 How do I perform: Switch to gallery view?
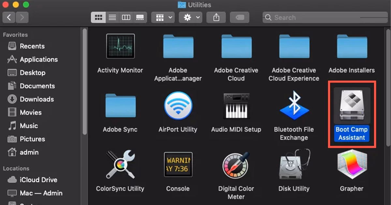click(x=140, y=18)
